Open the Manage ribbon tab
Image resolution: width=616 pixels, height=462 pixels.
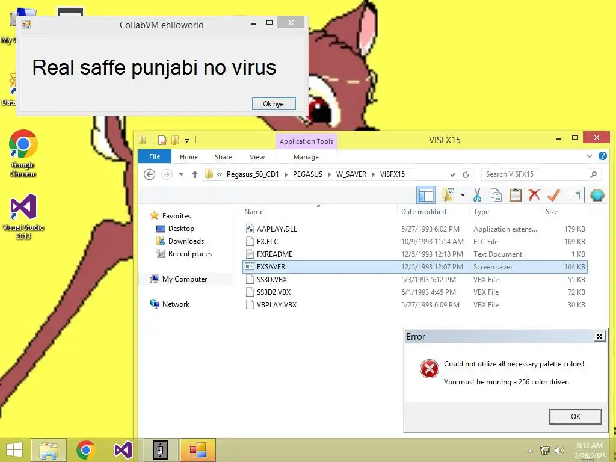(306, 157)
